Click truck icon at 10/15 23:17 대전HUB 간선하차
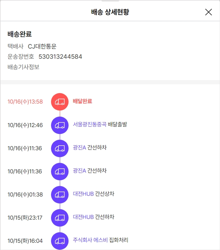The width and height of the screenshot is (220, 250). pyautogui.click(x=60, y=217)
